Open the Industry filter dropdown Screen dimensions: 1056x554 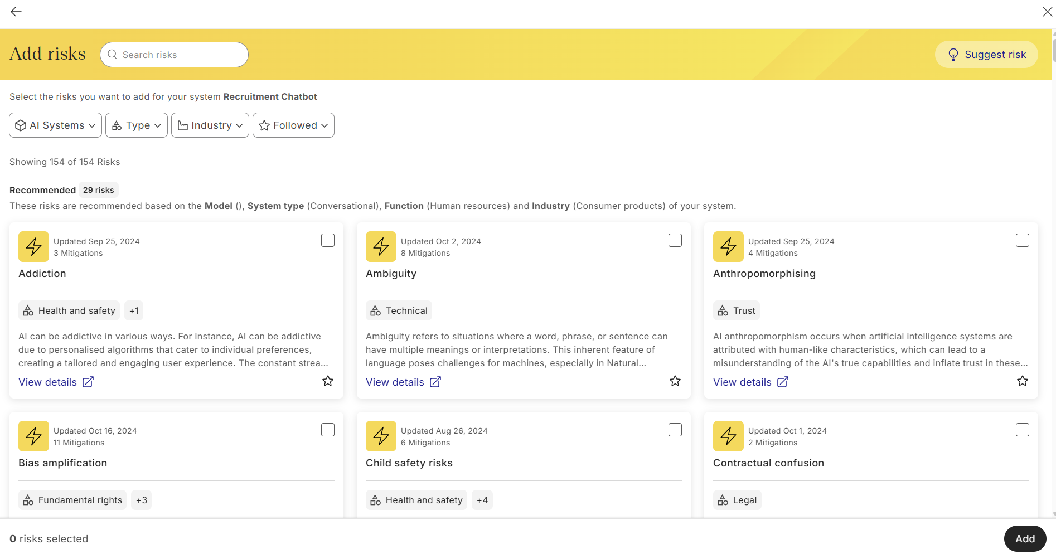point(210,125)
